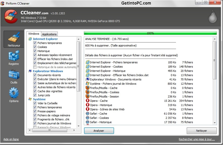The width and height of the screenshot is (223, 145).
Task: Enable Historique de la saisie automatique checkbox
Action: 35,67
